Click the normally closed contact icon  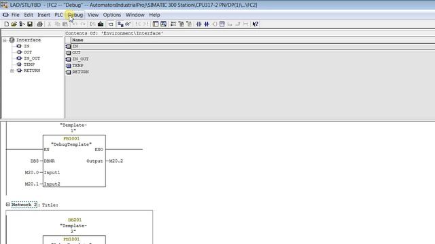(207, 24)
